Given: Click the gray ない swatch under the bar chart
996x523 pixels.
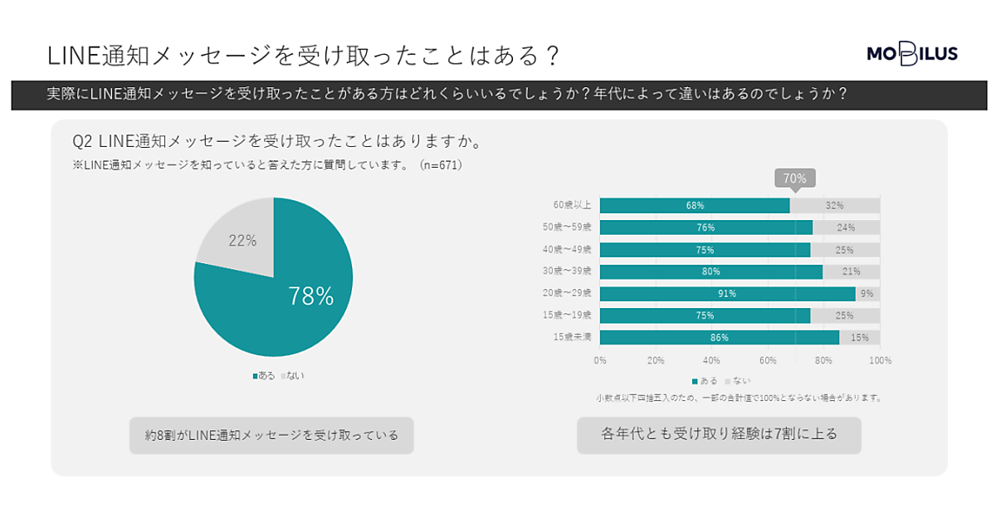Looking at the screenshot, I should point(726,381).
